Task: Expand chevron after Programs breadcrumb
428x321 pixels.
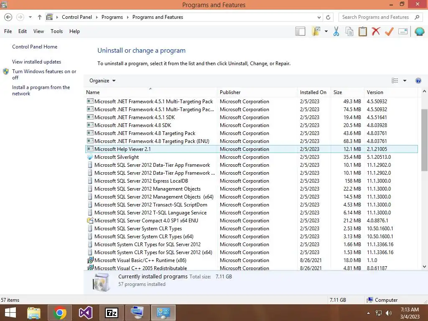Action: tap(127, 17)
